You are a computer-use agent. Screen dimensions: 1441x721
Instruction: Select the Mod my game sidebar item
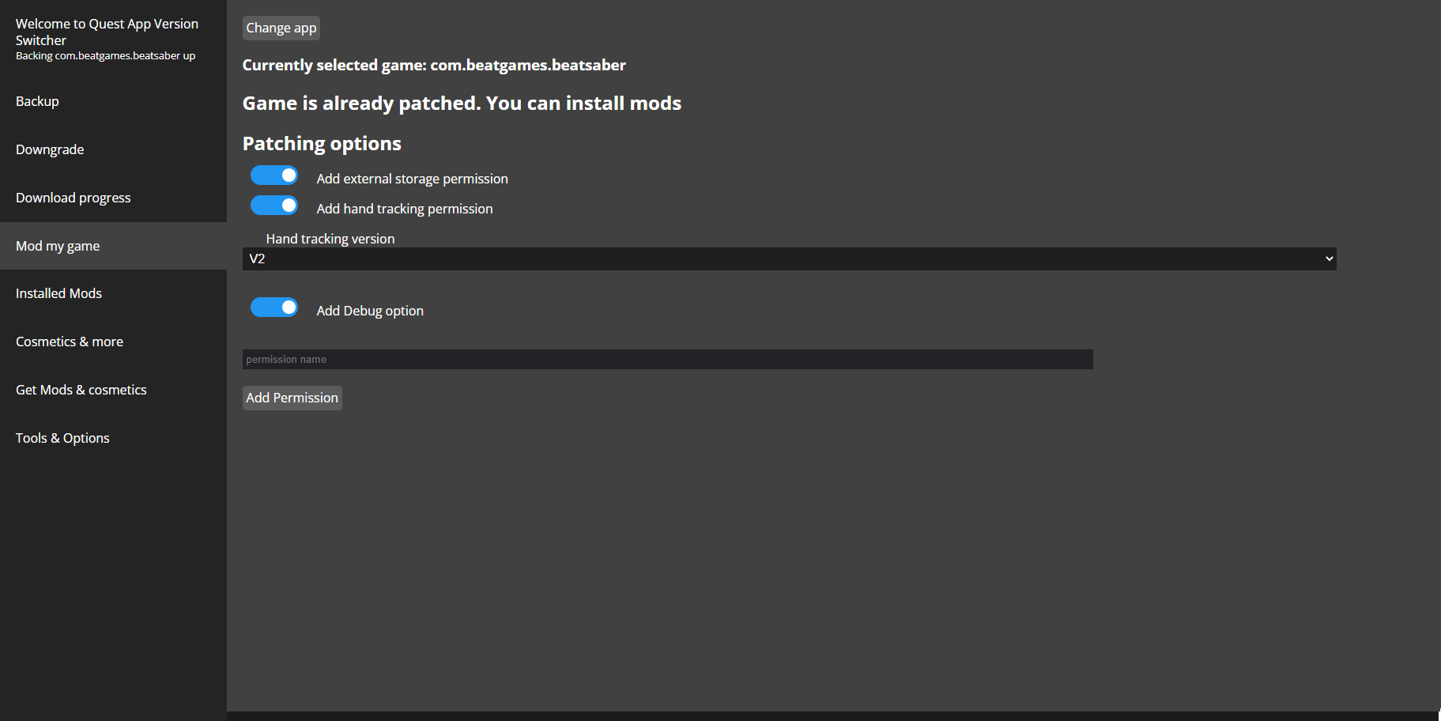click(58, 246)
